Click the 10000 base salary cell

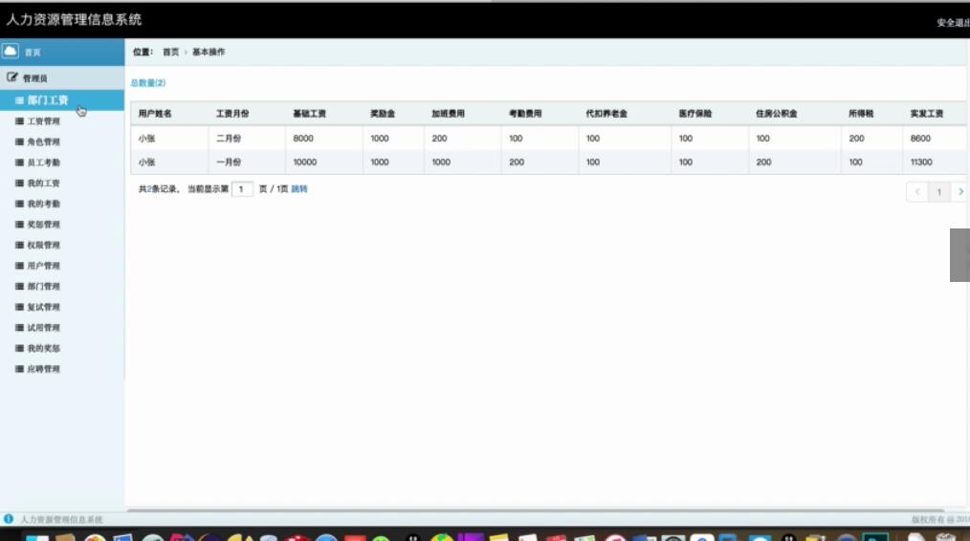tap(305, 162)
